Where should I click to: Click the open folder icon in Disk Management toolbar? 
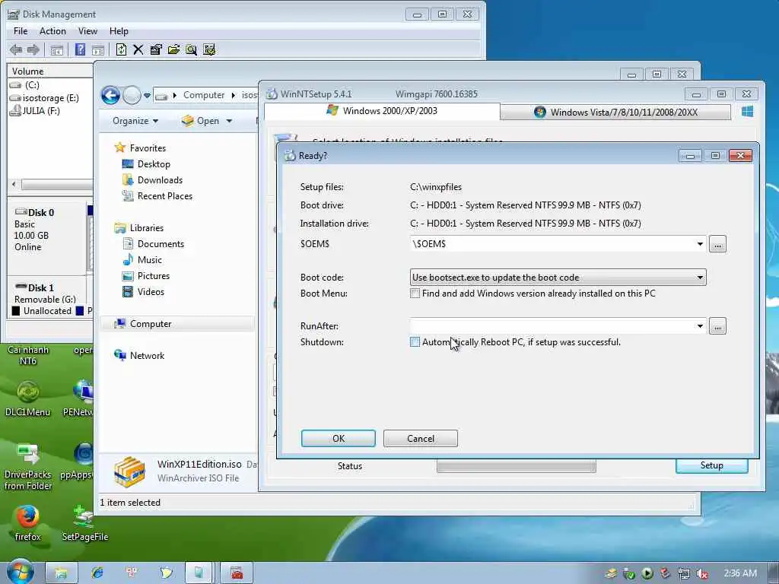point(173,49)
